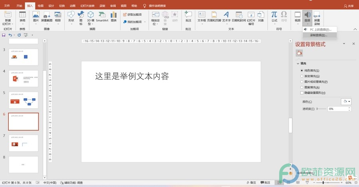This screenshot has height=187, width=359.
Task: Start Screen Recording (屏幕录制)
Action: coord(317,18)
